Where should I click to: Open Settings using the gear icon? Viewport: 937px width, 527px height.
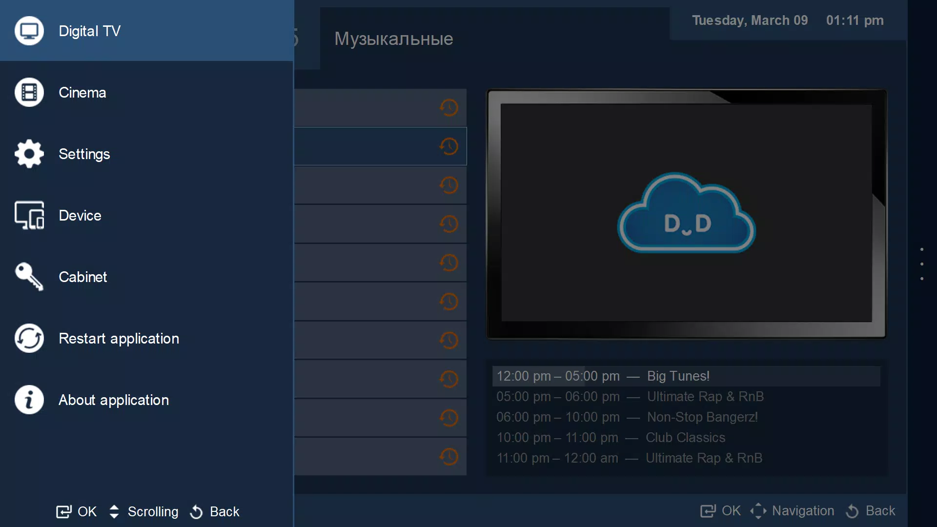28,154
